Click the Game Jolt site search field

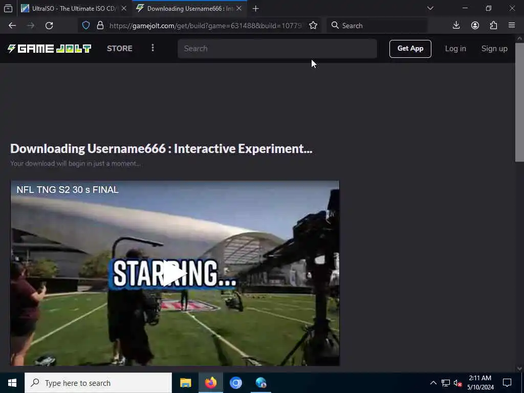pyautogui.click(x=277, y=49)
